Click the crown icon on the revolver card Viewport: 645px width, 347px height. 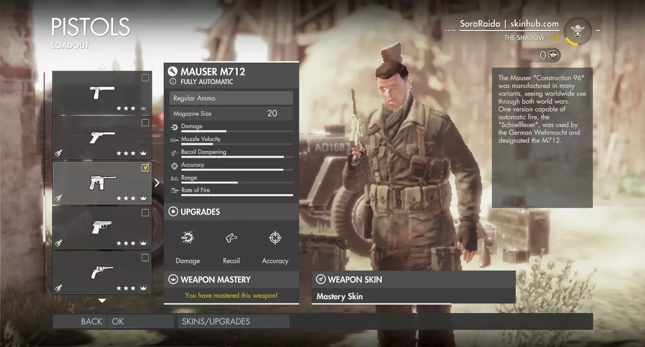(143, 288)
